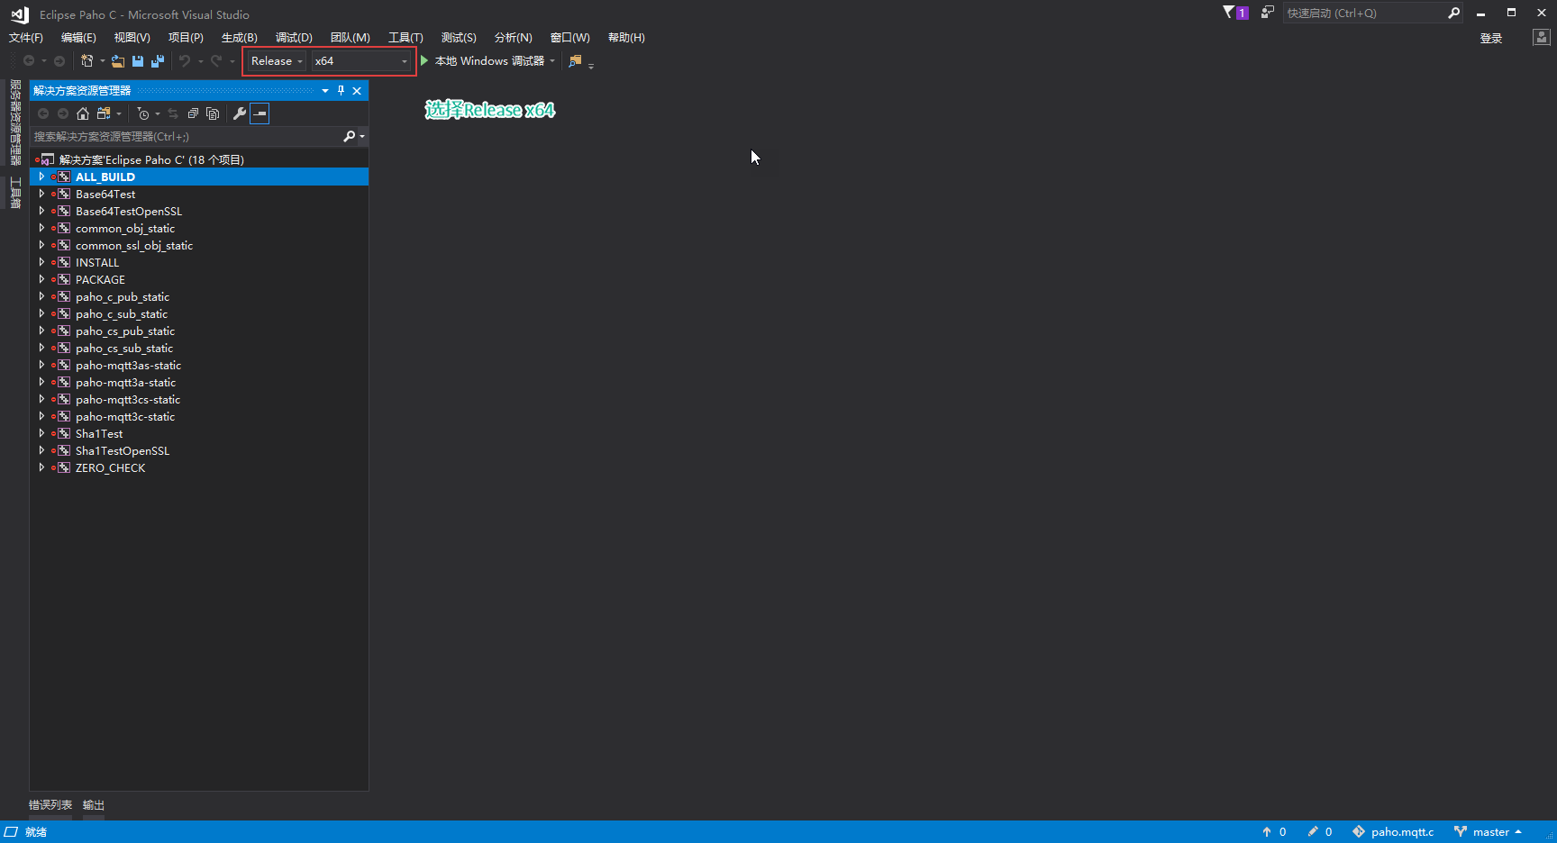The width and height of the screenshot is (1557, 843).
Task: Select the Sha1TestOpenSSL project
Action: click(x=123, y=451)
